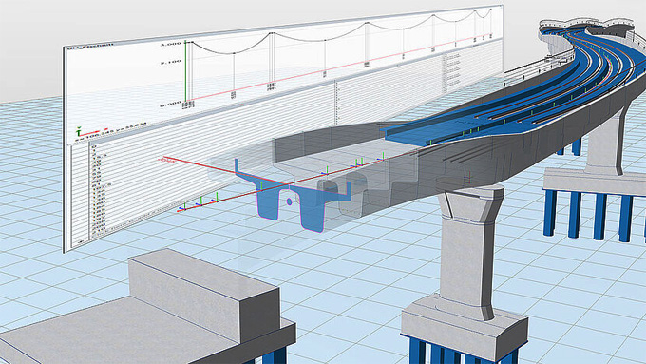Click the circular void in the cross-section

(x=289, y=201)
